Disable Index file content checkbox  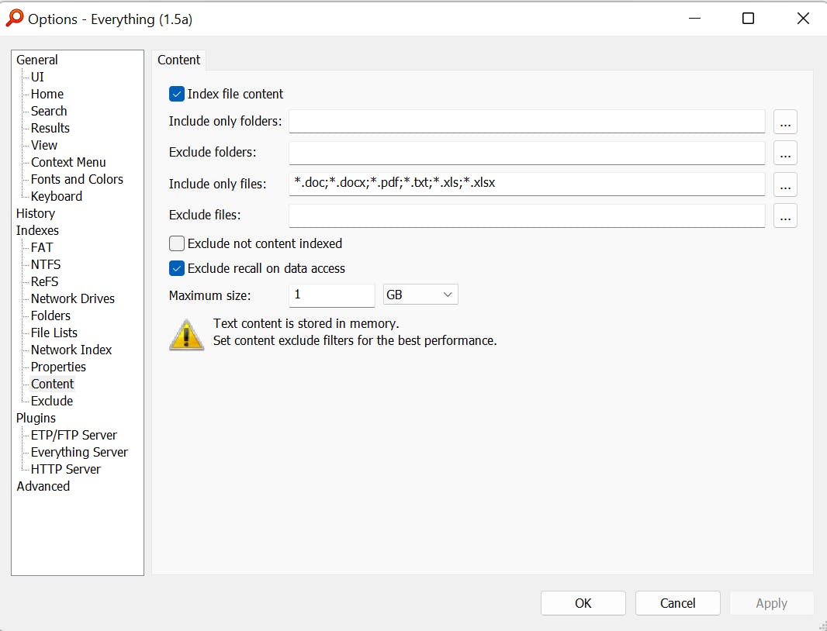tap(177, 95)
